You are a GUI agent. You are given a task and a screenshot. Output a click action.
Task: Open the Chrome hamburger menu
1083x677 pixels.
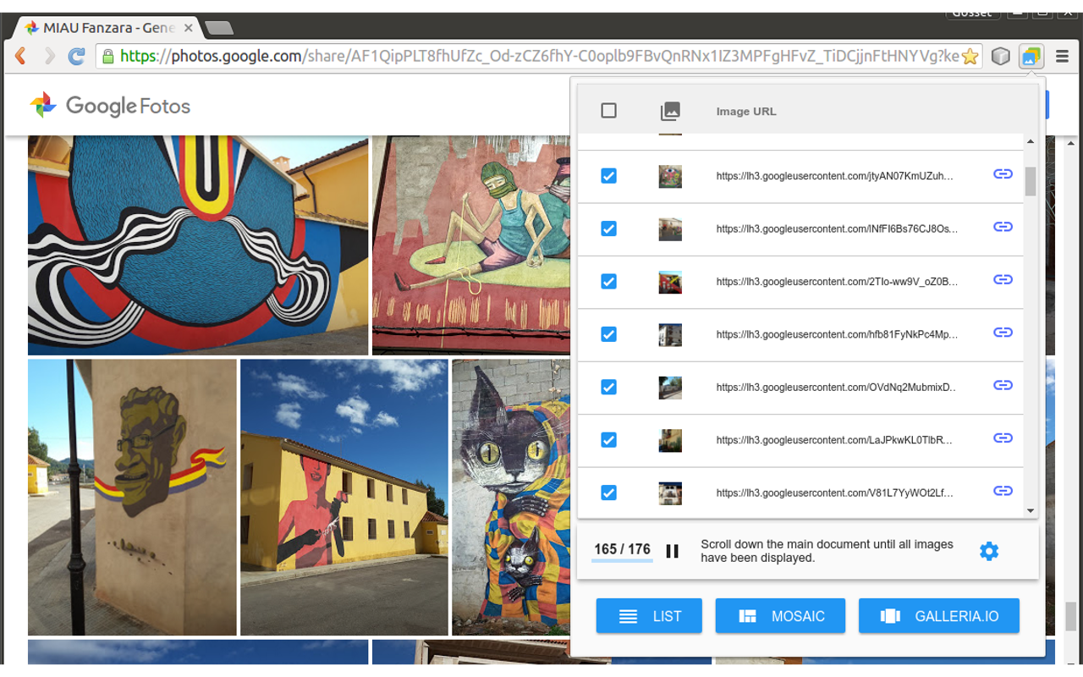click(1062, 57)
